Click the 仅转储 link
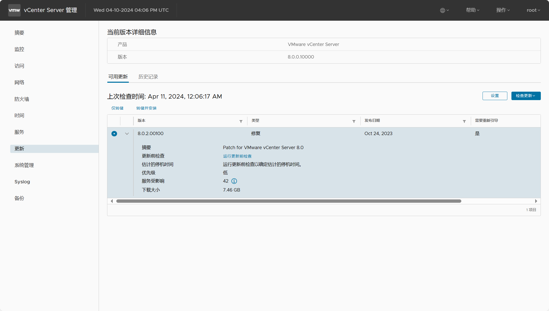The width and height of the screenshot is (549, 311). tap(117, 108)
